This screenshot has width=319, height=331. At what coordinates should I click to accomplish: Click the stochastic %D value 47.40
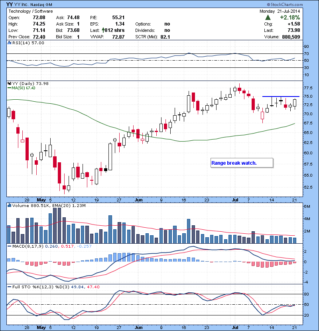pos(93,287)
